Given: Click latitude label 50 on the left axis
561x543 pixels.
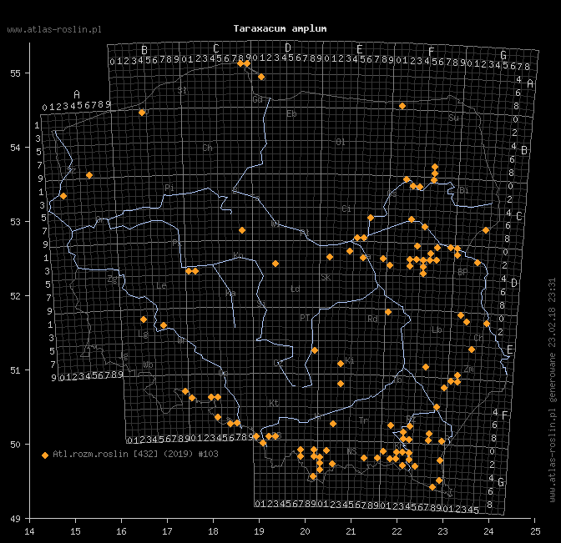Looking at the screenshot, I should (x=15, y=445).
